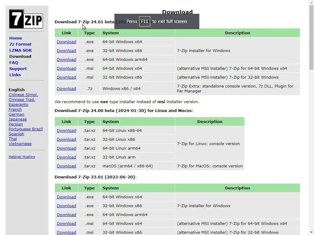Switch language to French

pos(15,109)
